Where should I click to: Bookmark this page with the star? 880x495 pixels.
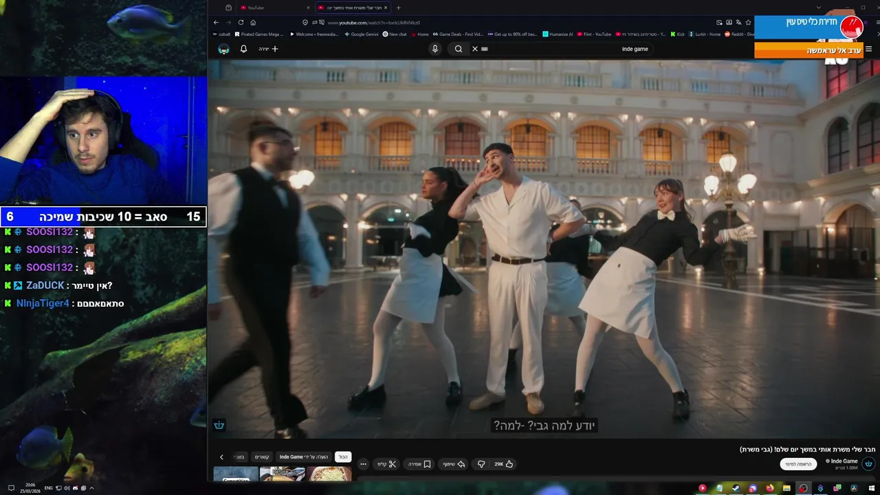[x=748, y=23]
